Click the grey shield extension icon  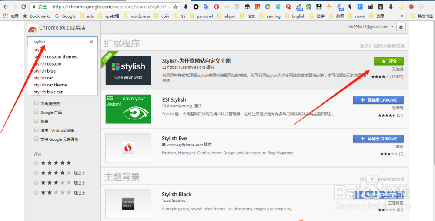pyautogui.click(x=237, y=7)
